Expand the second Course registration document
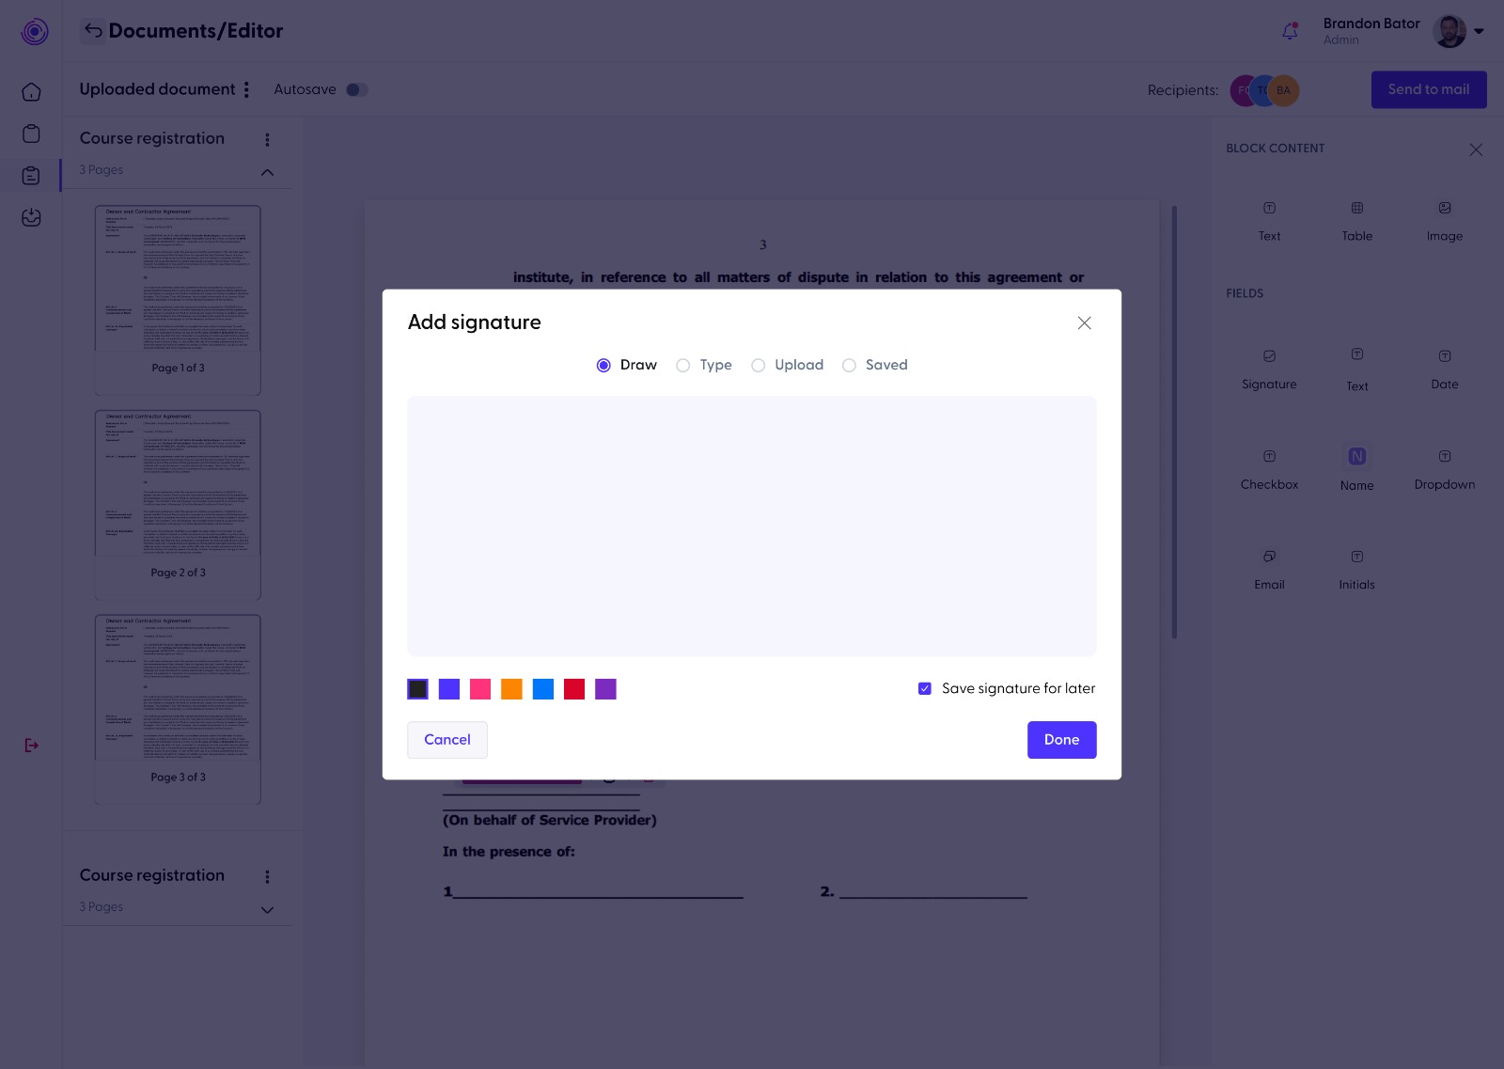The width and height of the screenshot is (1504, 1069). (267, 909)
